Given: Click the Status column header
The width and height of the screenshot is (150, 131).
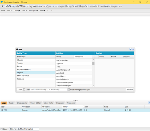Looking at the screenshot, I should tap(93, 107).
